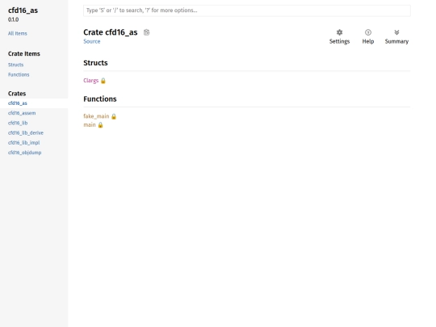
Task: Jump to Structs section from sidebar
Action: pos(16,65)
